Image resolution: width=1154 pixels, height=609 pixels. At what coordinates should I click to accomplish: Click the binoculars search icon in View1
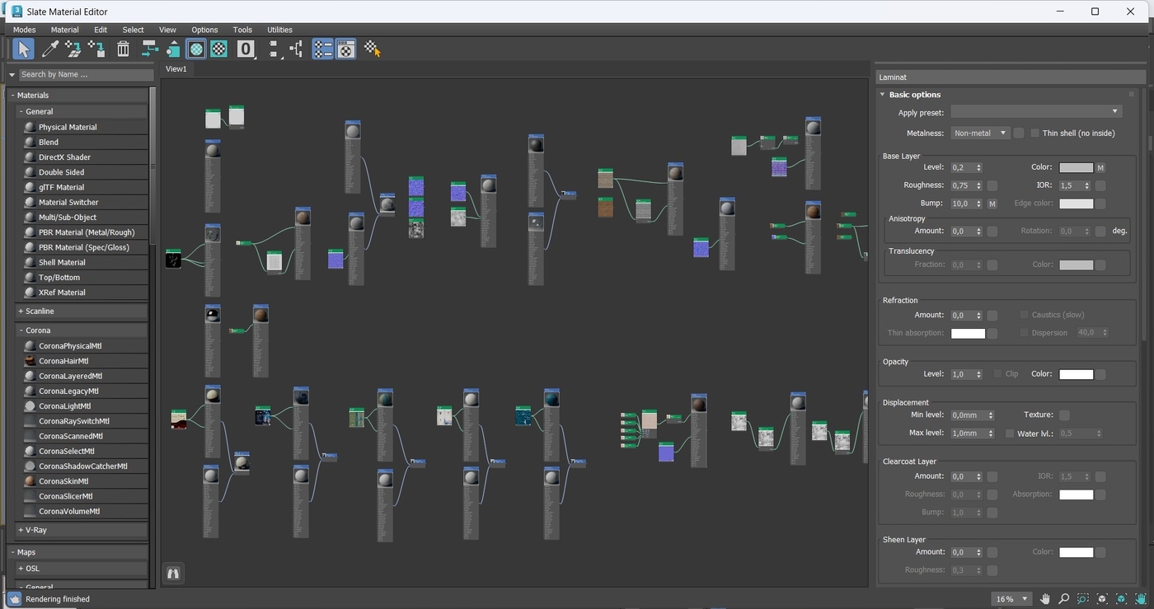(173, 573)
